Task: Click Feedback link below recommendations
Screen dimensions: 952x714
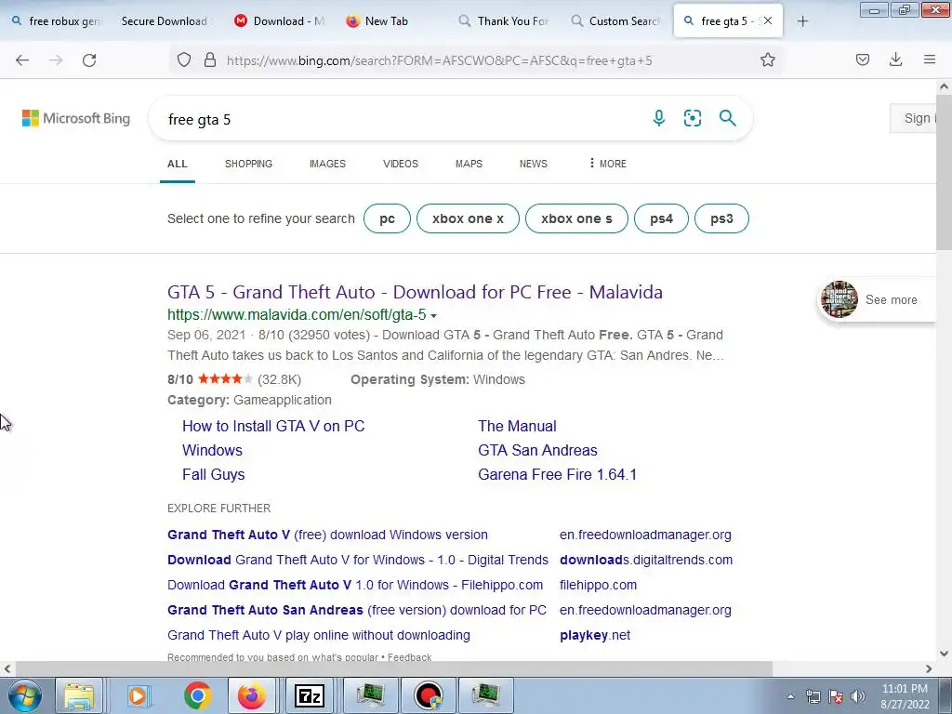Action: tap(409, 657)
